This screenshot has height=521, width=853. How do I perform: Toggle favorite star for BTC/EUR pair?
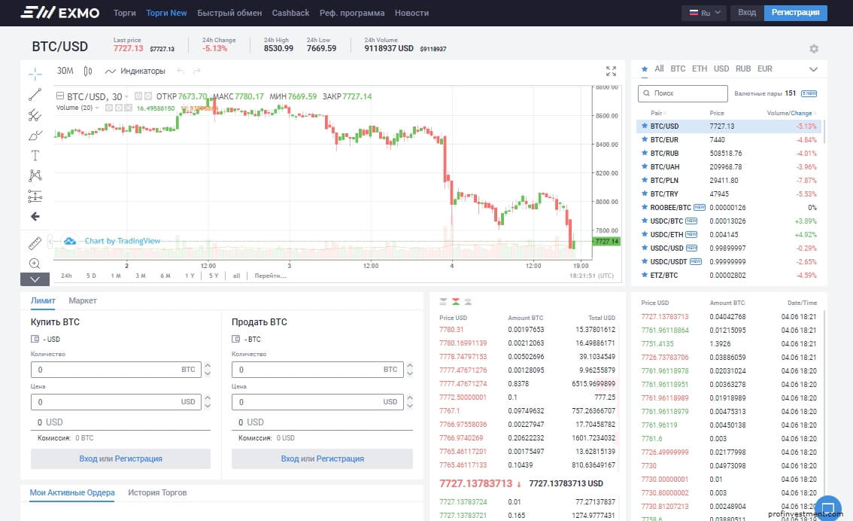(644, 140)
